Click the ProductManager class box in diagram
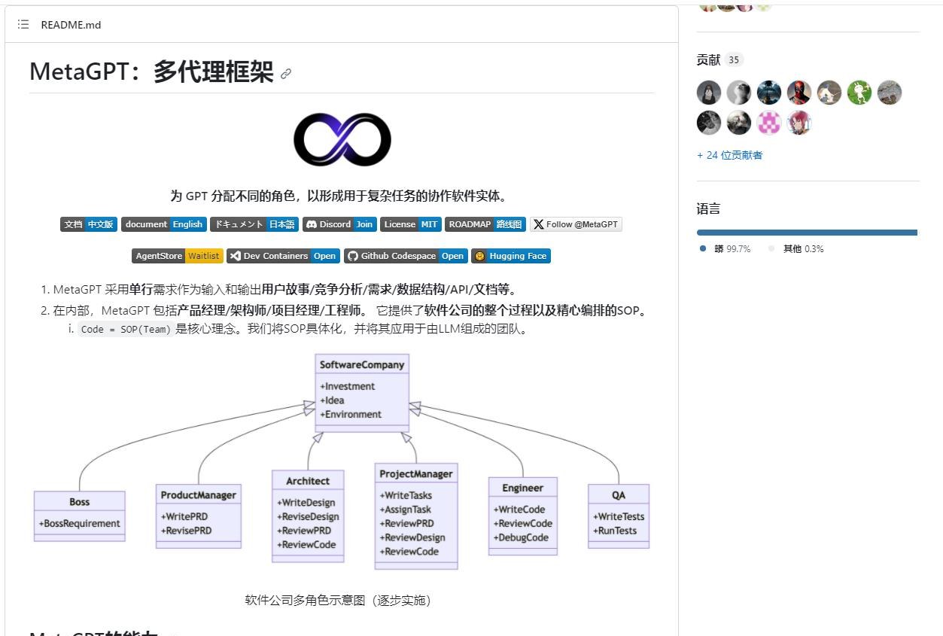943x636 pixels. [199, 516]
